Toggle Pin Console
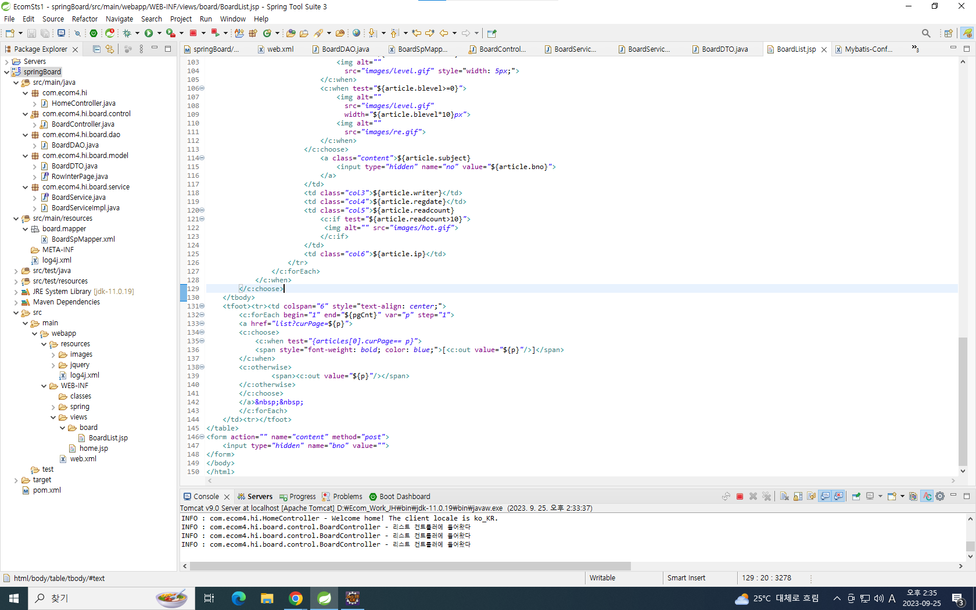 (856, 497)
